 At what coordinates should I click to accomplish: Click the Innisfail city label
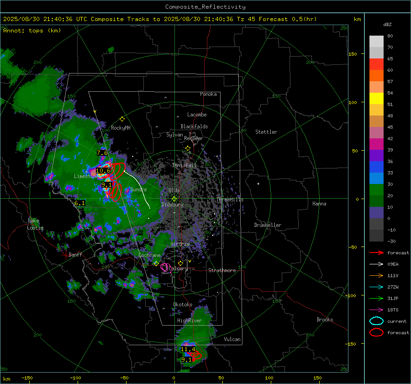click(x=184, y=165)
